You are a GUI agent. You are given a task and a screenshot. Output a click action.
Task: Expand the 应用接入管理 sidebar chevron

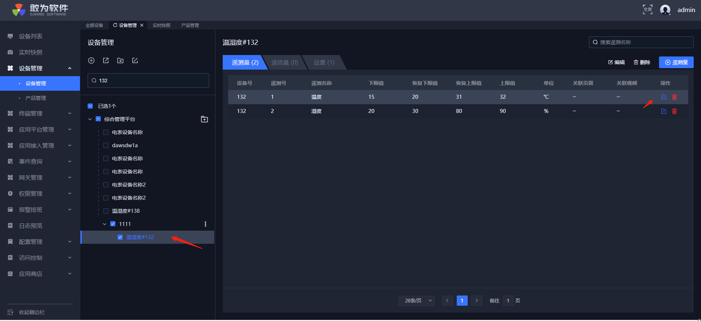(70, 145)
